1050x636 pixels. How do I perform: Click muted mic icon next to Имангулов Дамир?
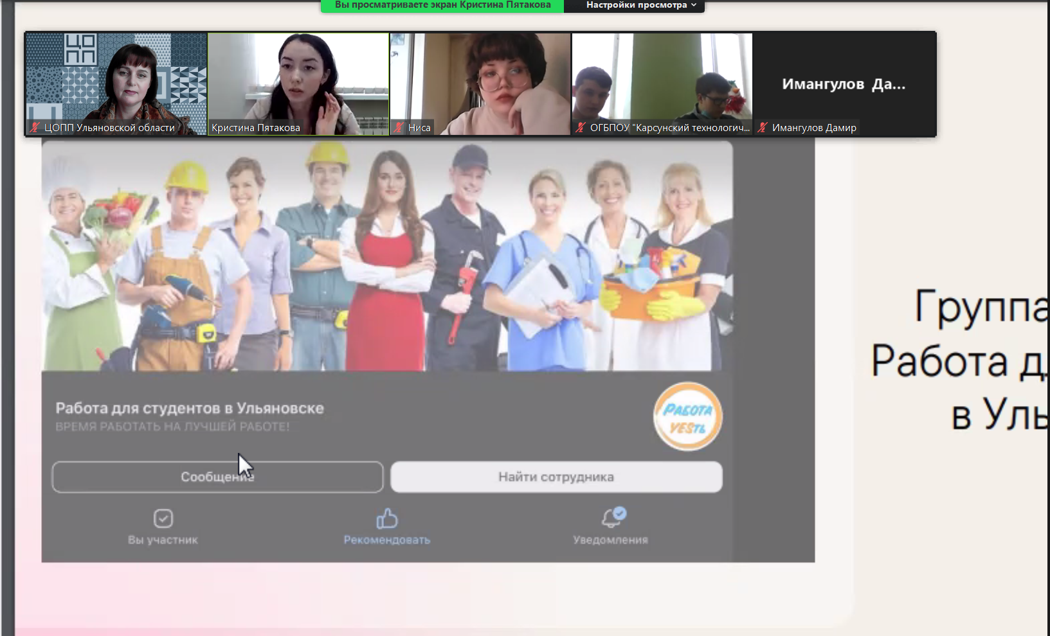(x=763, y=128)
